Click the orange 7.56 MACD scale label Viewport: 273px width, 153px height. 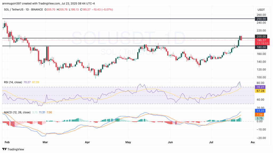coord(259,115)
